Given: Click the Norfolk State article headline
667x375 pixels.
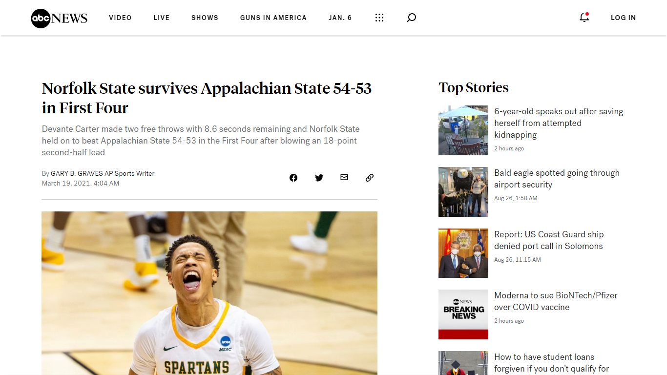Looking at the screenshot, I should pyautogui.click(x=207, y=98).
